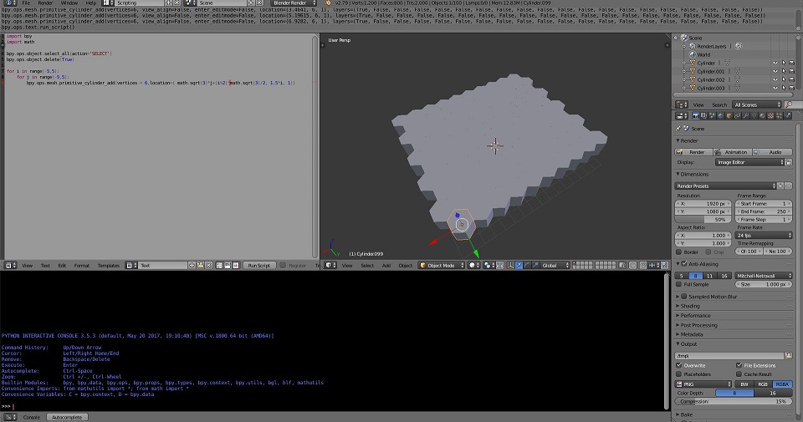The image size is (803, 422).
Task: Toggle Overwrite checkbox
Action: point(679,365)
